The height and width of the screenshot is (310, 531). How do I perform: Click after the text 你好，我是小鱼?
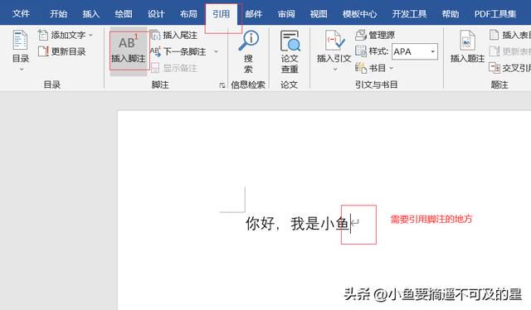pos(350,224)
